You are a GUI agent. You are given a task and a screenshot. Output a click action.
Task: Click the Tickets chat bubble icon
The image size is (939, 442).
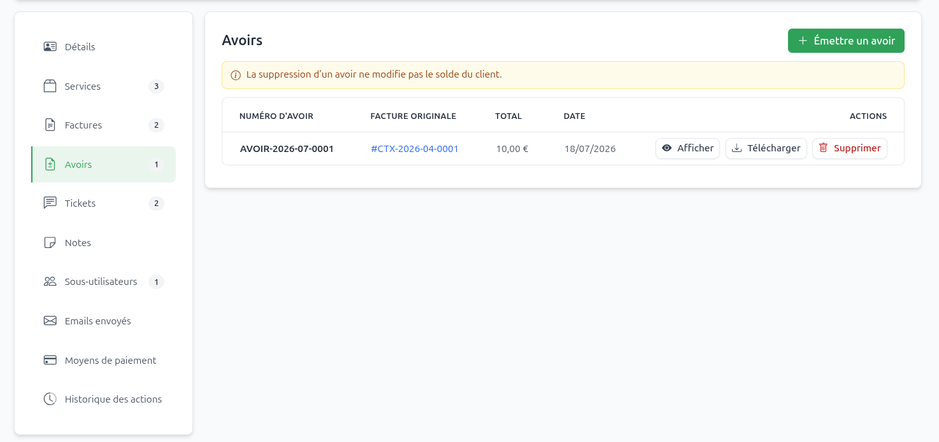tap(50, 204)
